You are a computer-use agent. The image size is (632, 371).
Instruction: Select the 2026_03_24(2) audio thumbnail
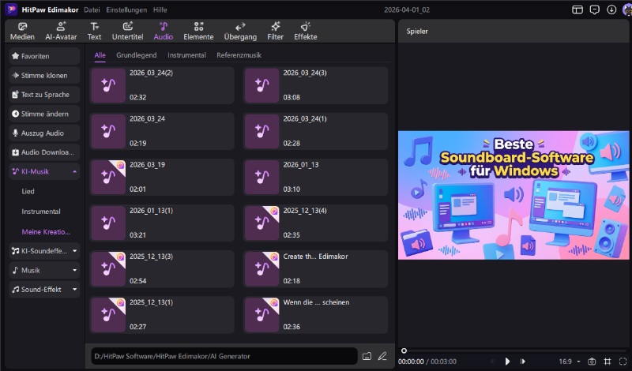[108, 85]
